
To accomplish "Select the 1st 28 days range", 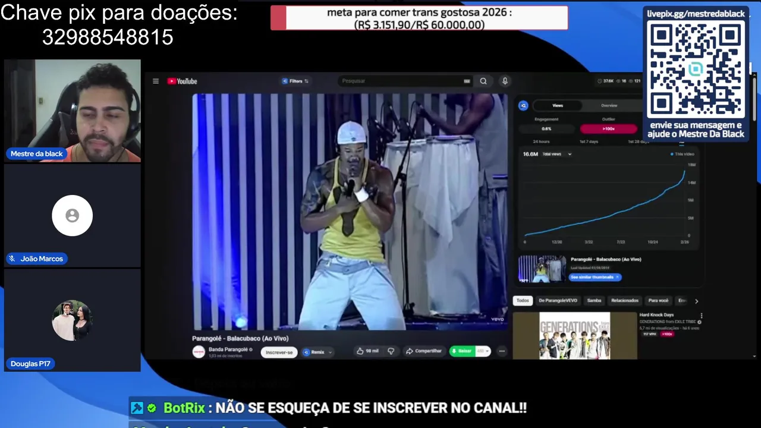I will click(x=638, y=141).
